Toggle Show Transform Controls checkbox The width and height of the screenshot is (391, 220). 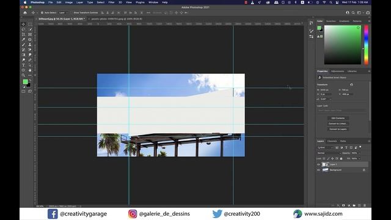click(x=71, y=12)
